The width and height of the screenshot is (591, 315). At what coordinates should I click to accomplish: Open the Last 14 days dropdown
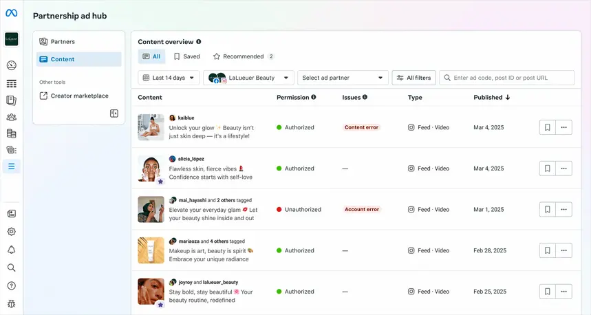coord(169,78)
